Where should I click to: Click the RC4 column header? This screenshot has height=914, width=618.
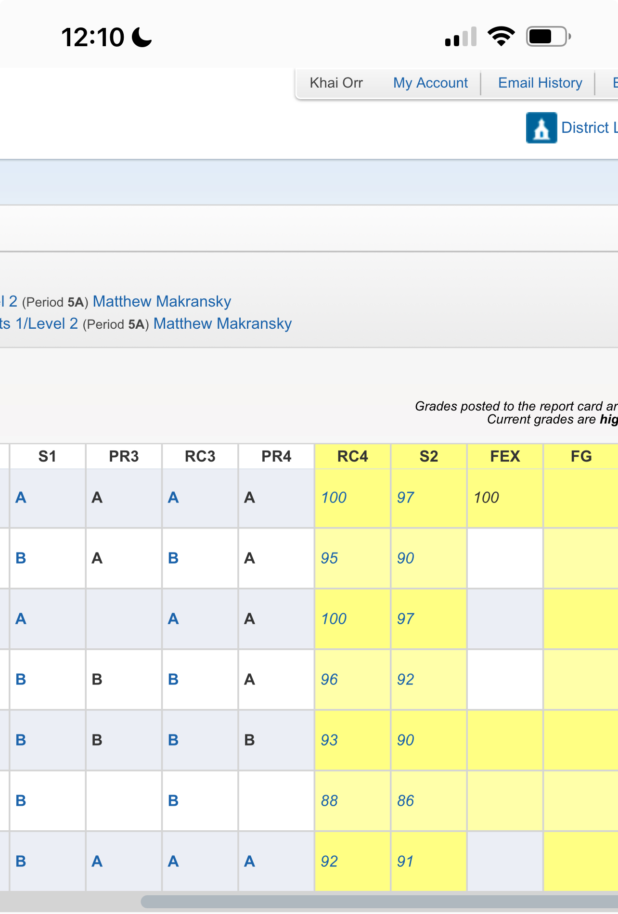(352, 456)
